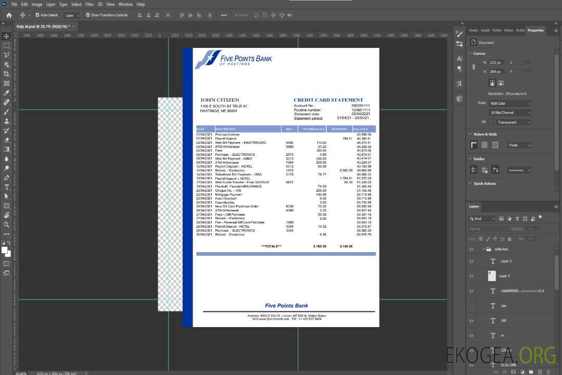Click the foreground color swatch
This screenshot has width=562, height=375.
[x=4, y=250]
